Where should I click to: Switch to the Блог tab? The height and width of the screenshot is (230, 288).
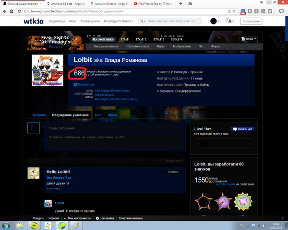[x=98, y=115]
